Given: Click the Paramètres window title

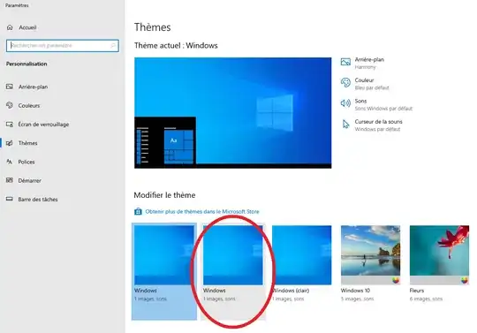Looking at the screenshot, I should coord(17,5).
